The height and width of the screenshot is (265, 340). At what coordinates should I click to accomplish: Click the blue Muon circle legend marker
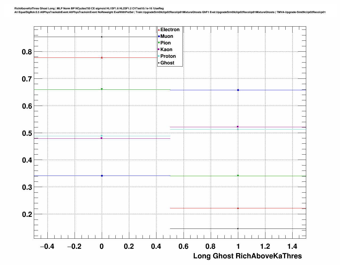point(159,36)
